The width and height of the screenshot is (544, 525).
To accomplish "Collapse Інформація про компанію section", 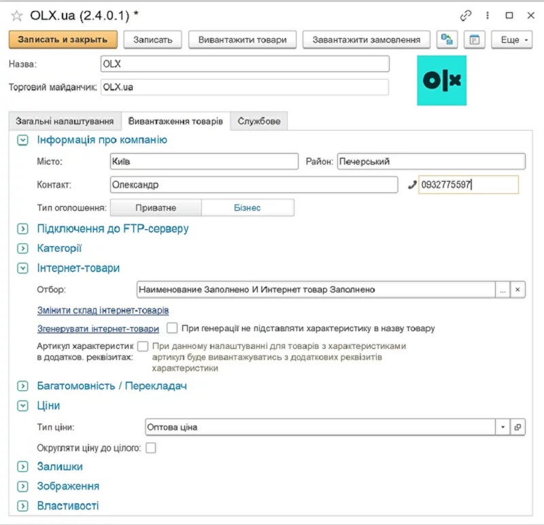I will pos(23,140).
